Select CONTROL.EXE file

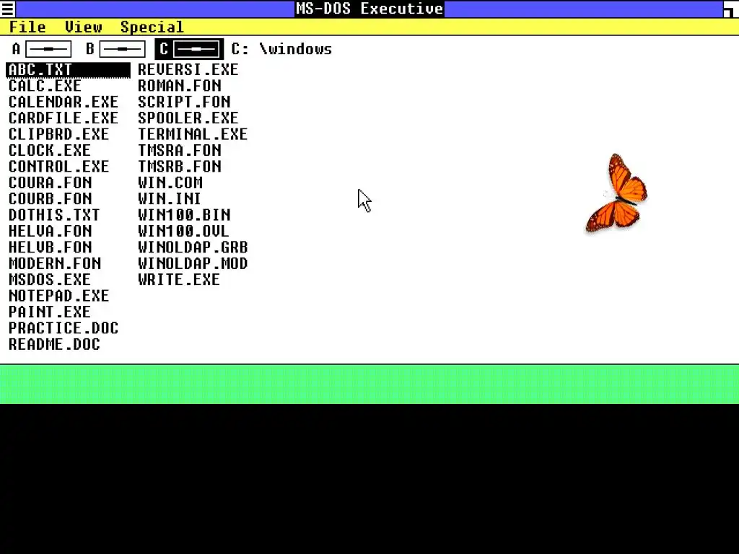[x=59, y=167]
